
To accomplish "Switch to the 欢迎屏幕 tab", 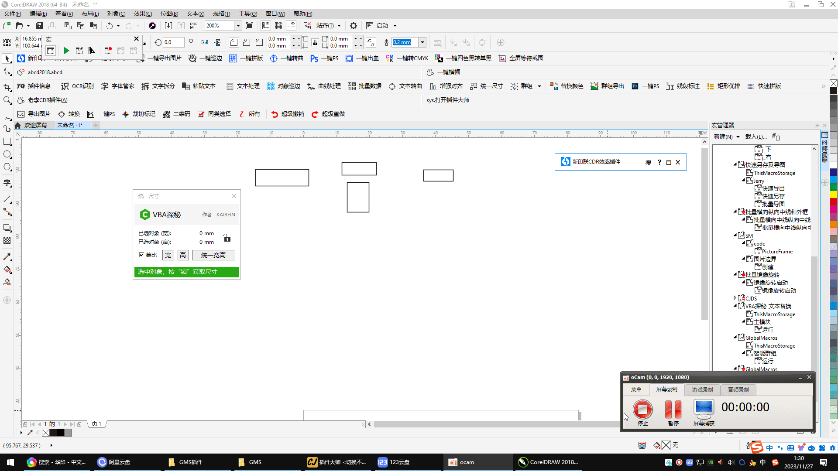I will 35,125.
